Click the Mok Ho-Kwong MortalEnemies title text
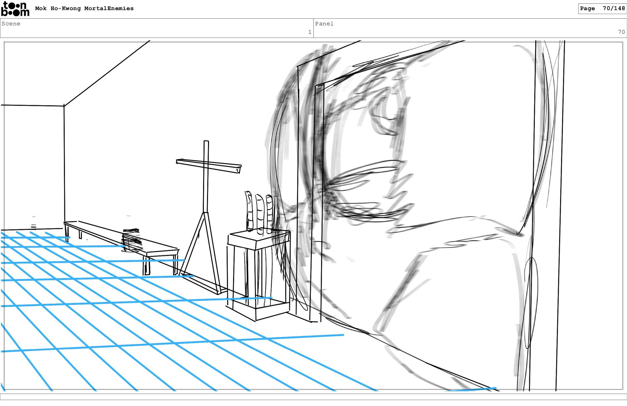Image resolution: width=627 pixels, height=406 pixels. (84, 8)
